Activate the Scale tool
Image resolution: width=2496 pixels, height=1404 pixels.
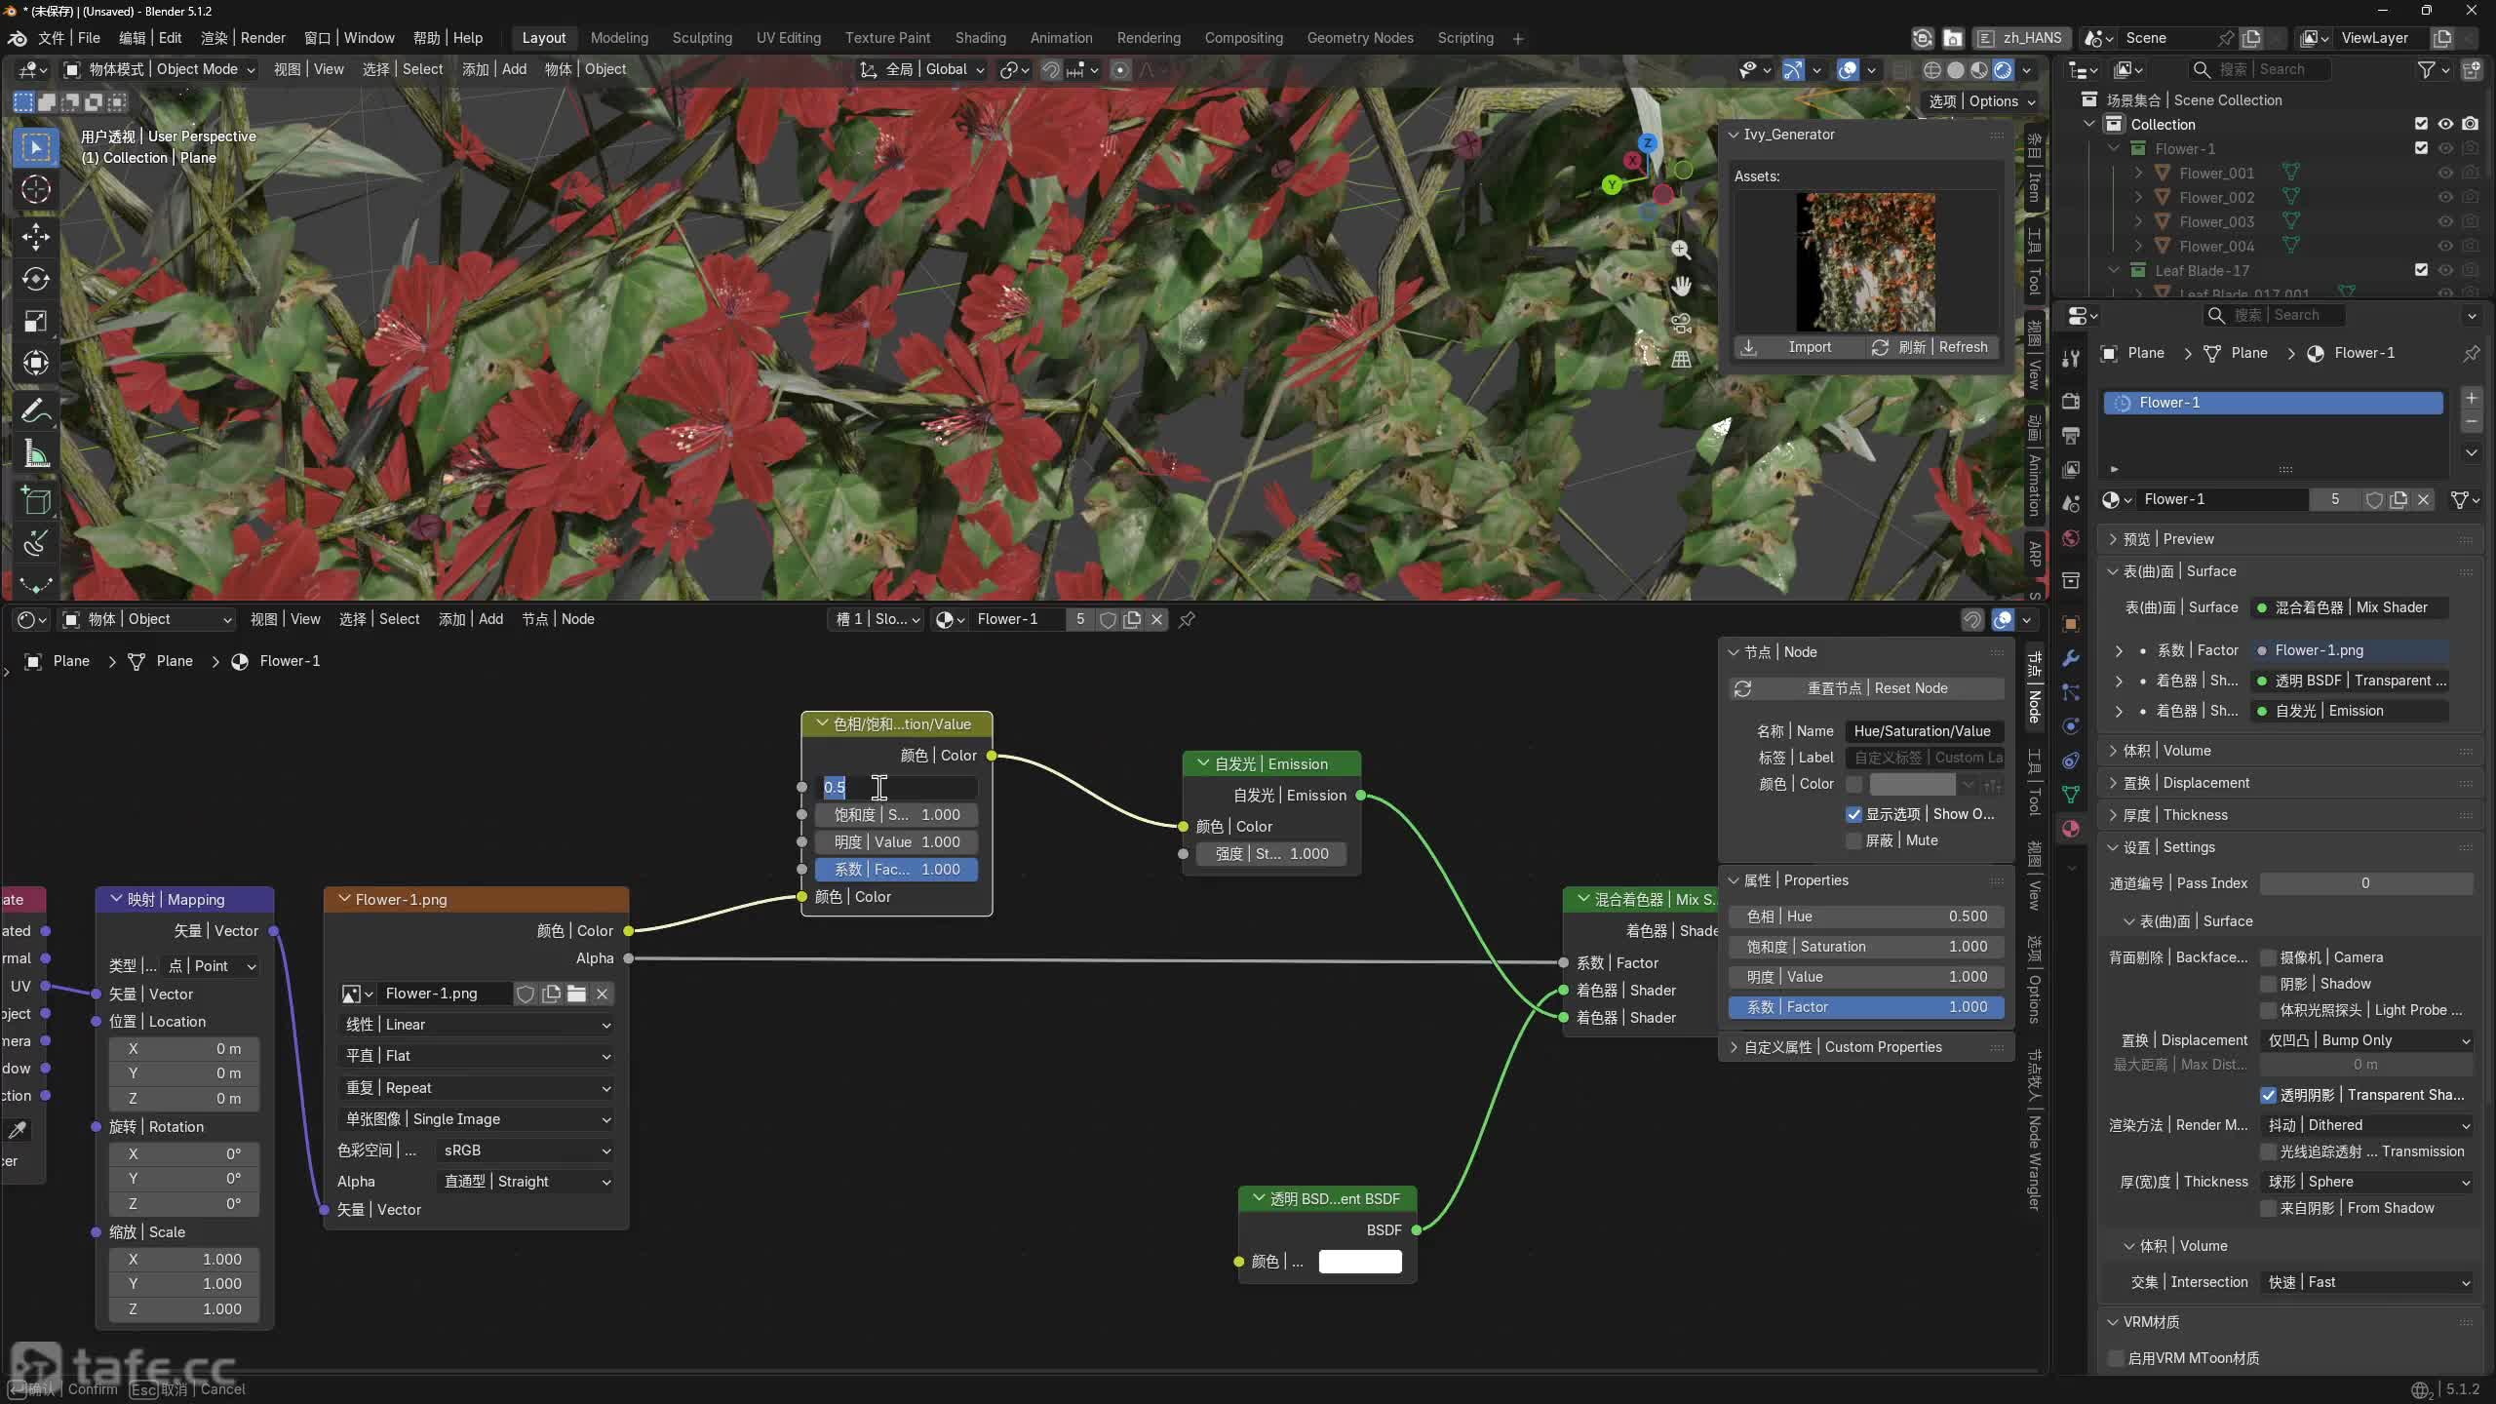(x=36, y=322)
